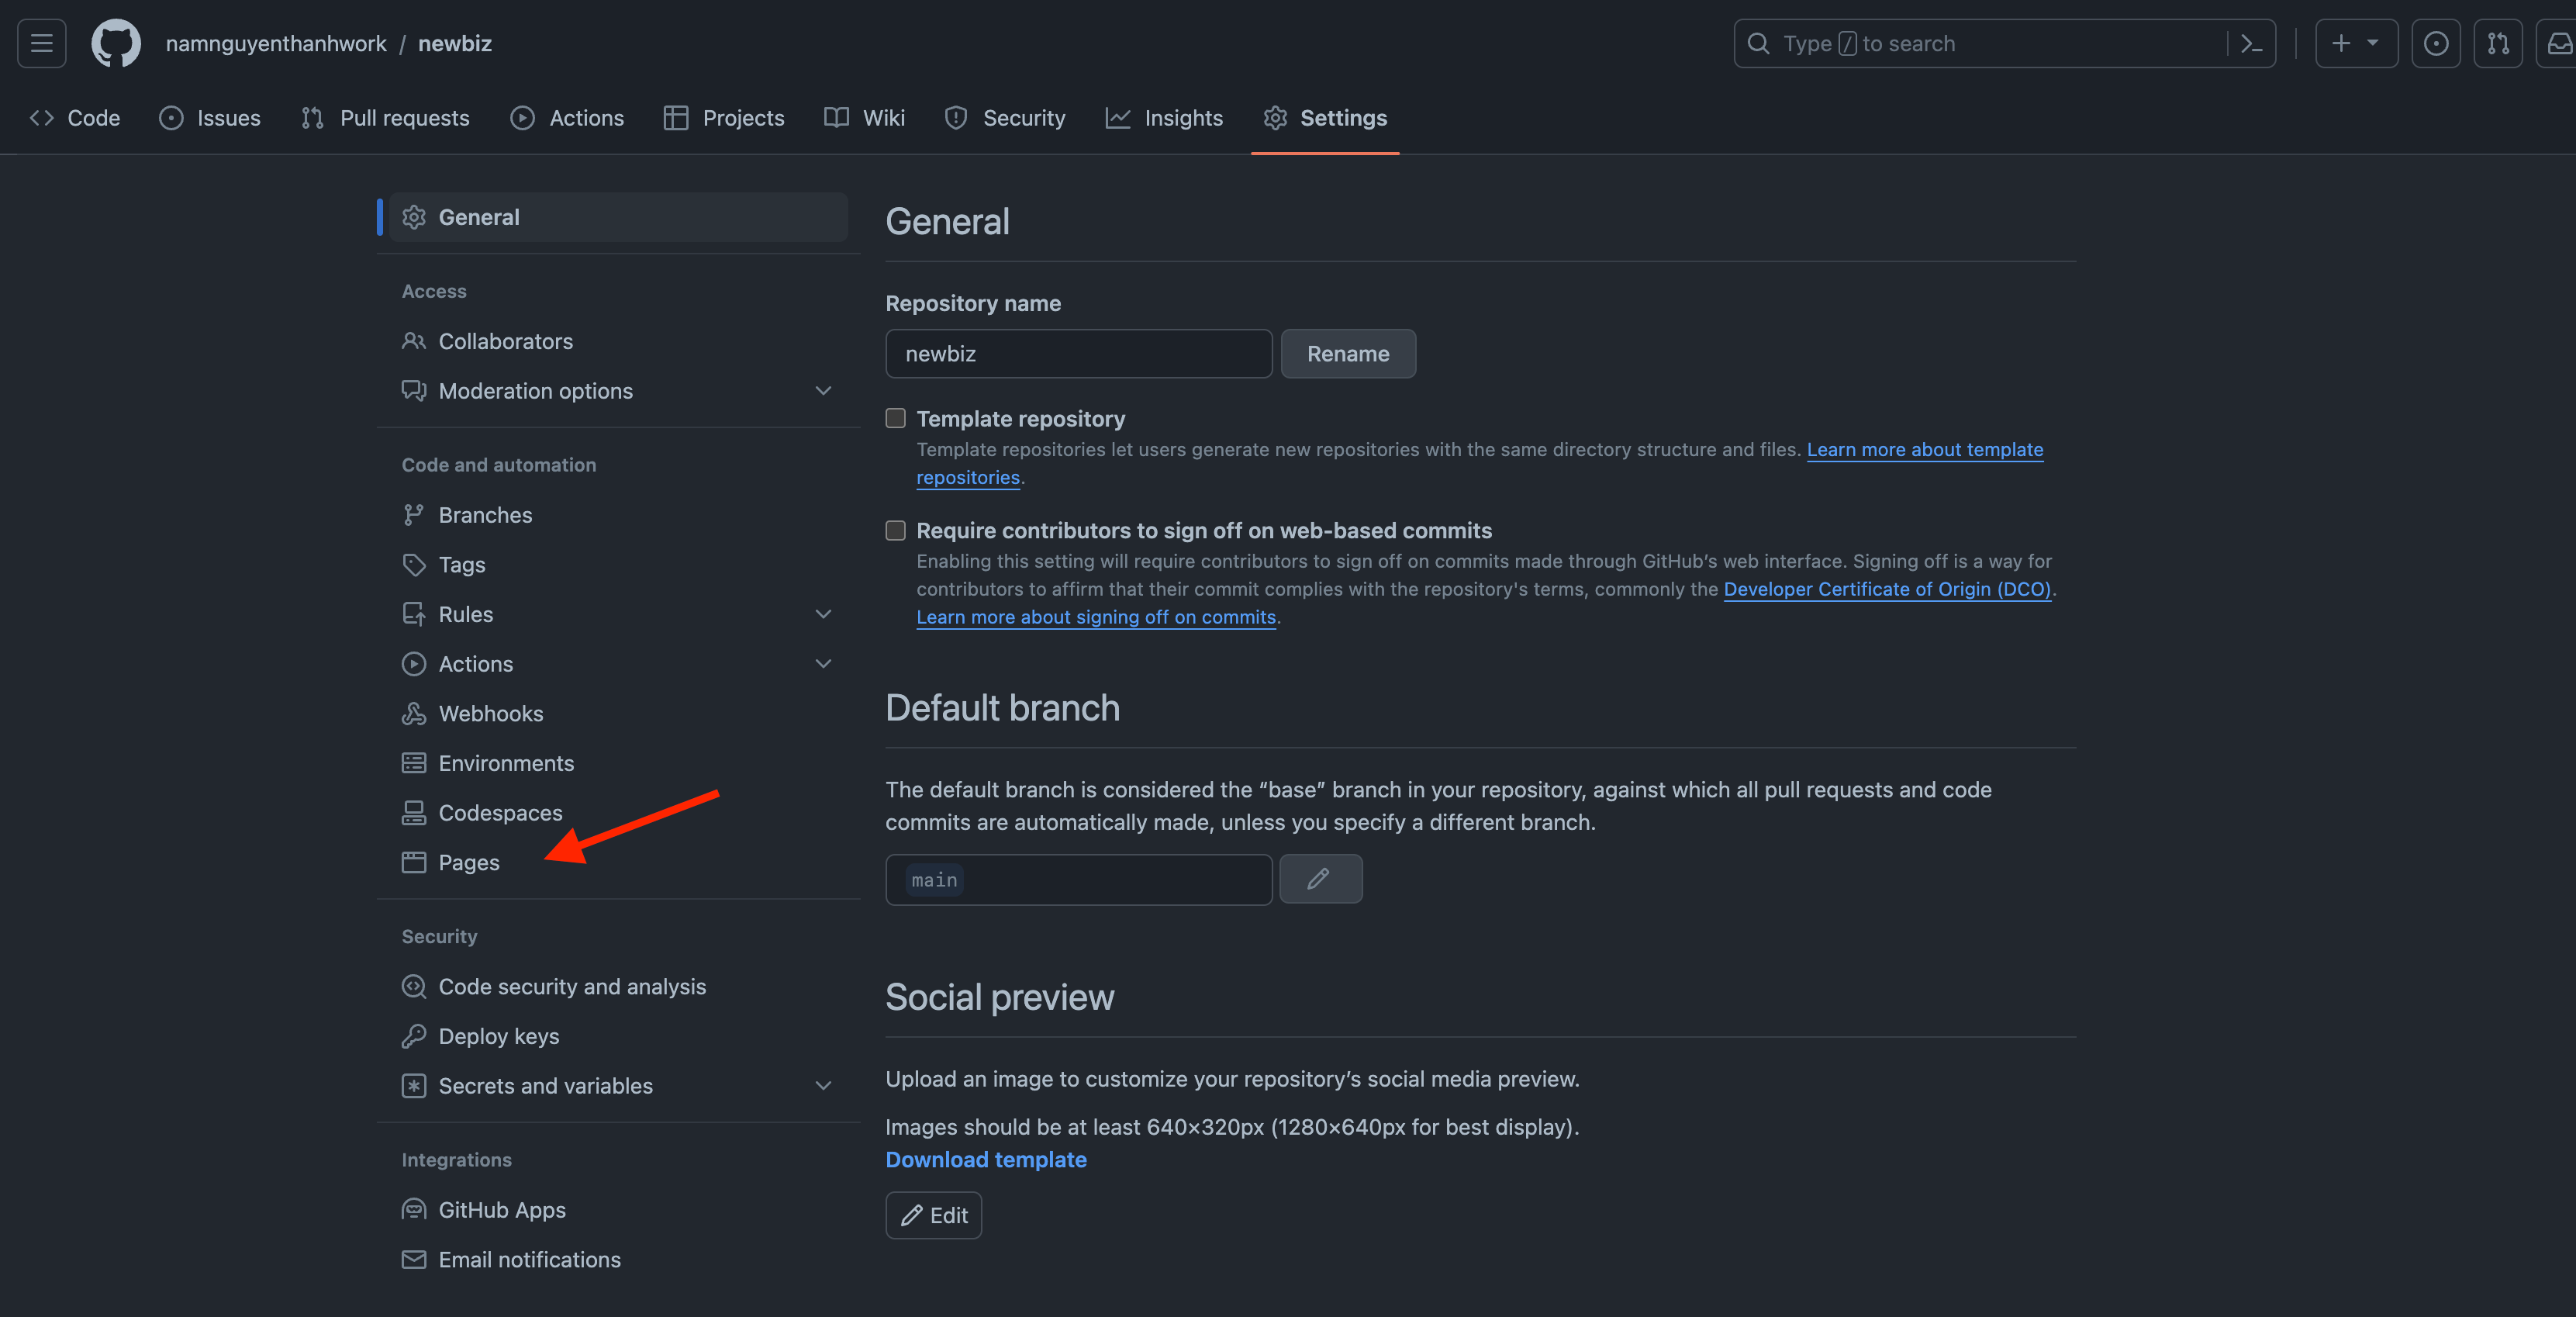Enable Template repository checkbox
The width and height of the screenshot is (2576, 1317).
[895, 418]
